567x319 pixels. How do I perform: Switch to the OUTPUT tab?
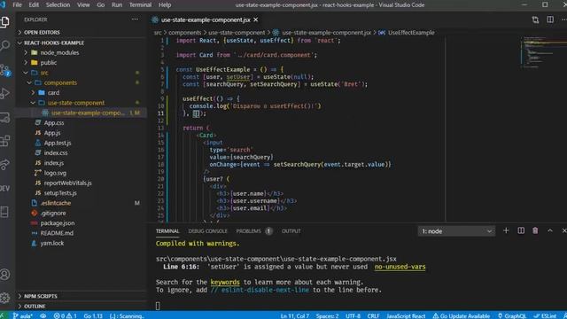(291, 230)
